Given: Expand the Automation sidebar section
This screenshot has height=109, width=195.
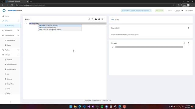Looking at the screenshot, I should click(18, 31).
